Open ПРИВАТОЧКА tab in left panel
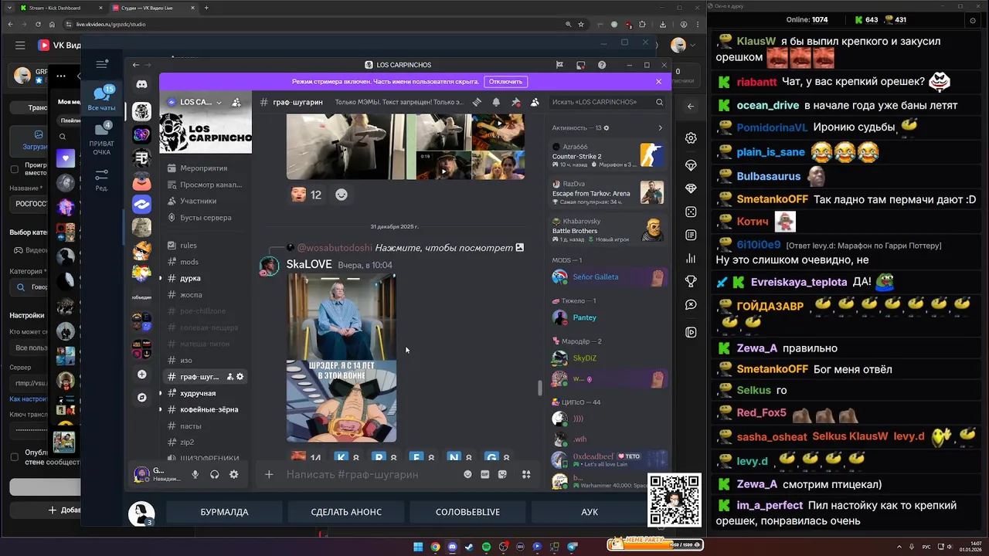Viewport: 989px width, 556px height. pyautogui.click(x=101, y=140)
